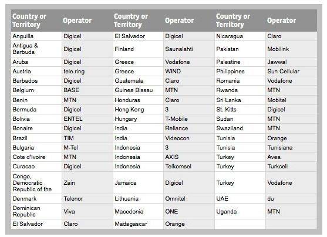Viewport: 327px width, 237px height.
Task: Select the T-Mobile operator for Hungary
Action: [189, 119]
